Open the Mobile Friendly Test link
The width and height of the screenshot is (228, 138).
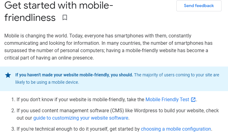coord(167,100)
